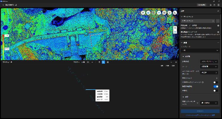Open the calculation method Standard dropdown
This screenshot has height=119, width=222.
(x=209, y=62)
